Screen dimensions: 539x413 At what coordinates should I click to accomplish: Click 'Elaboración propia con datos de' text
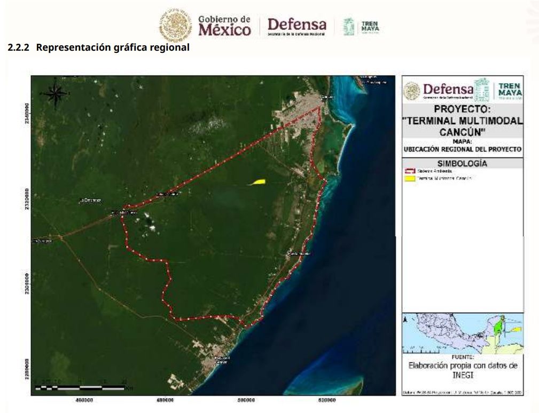tap(463, 366)
